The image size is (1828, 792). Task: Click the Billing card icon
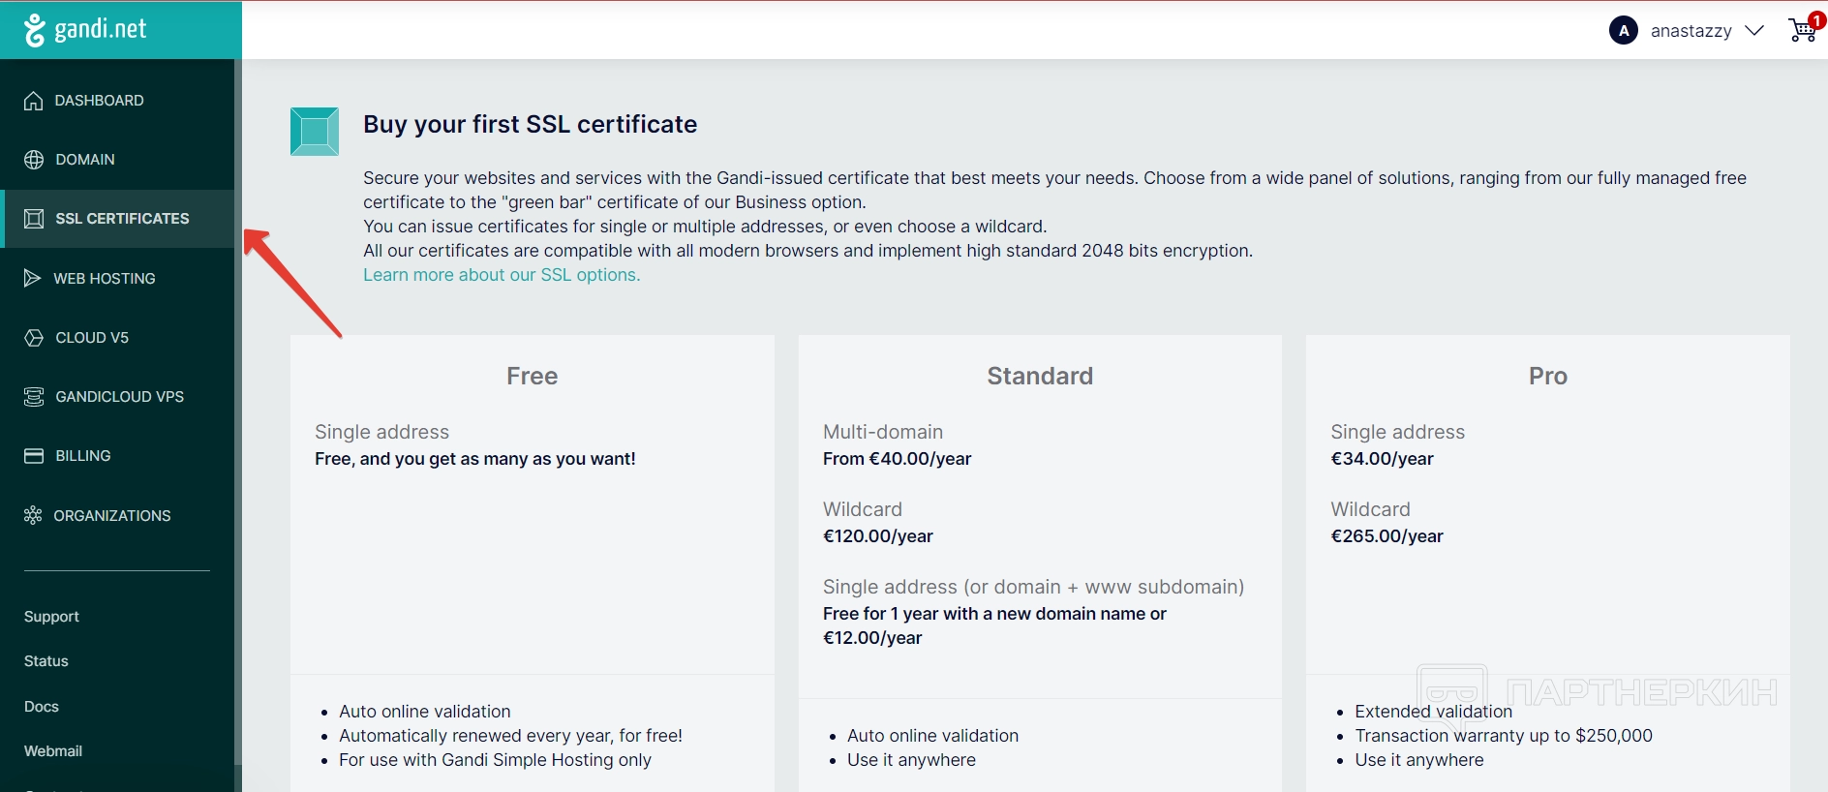(x=34, y=456)
